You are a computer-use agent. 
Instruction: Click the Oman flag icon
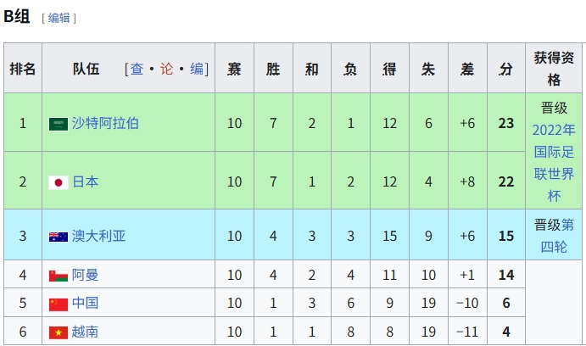pos(59,276)
